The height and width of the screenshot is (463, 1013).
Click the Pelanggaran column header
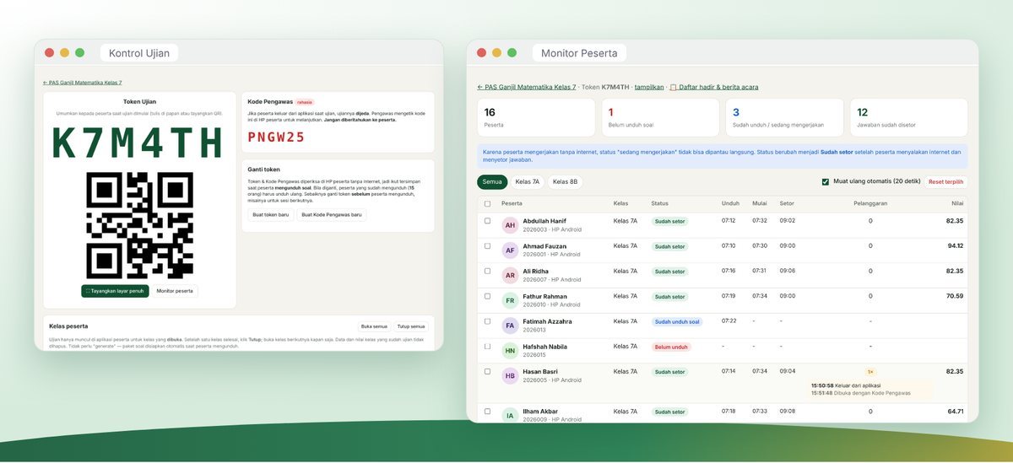[x=870, y=203]
